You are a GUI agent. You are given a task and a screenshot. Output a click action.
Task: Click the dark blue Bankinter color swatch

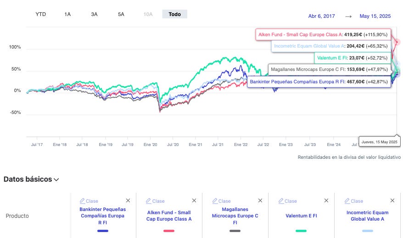(x=103, y=231)
